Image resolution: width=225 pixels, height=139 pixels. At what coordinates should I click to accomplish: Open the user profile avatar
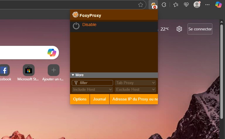tap(197, 5)
